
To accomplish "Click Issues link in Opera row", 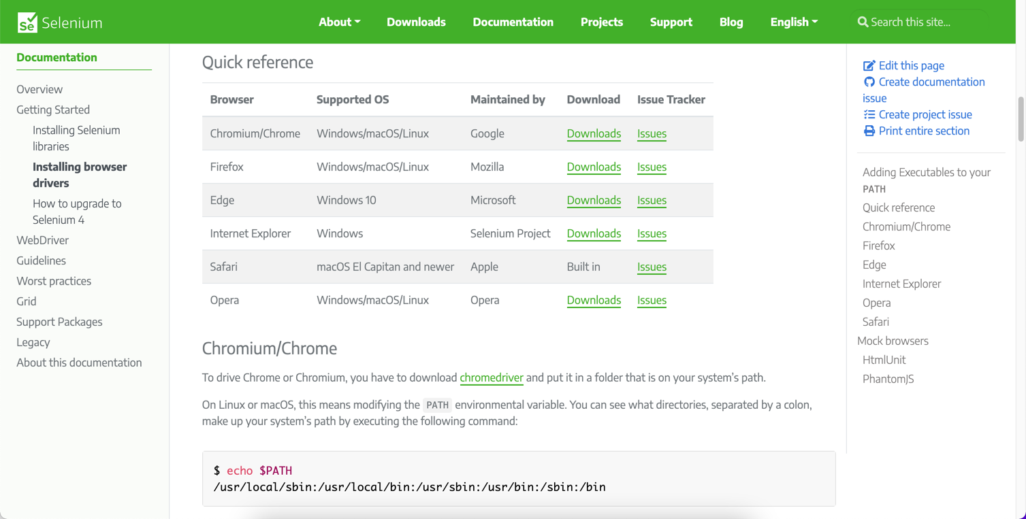I will 652,300.
